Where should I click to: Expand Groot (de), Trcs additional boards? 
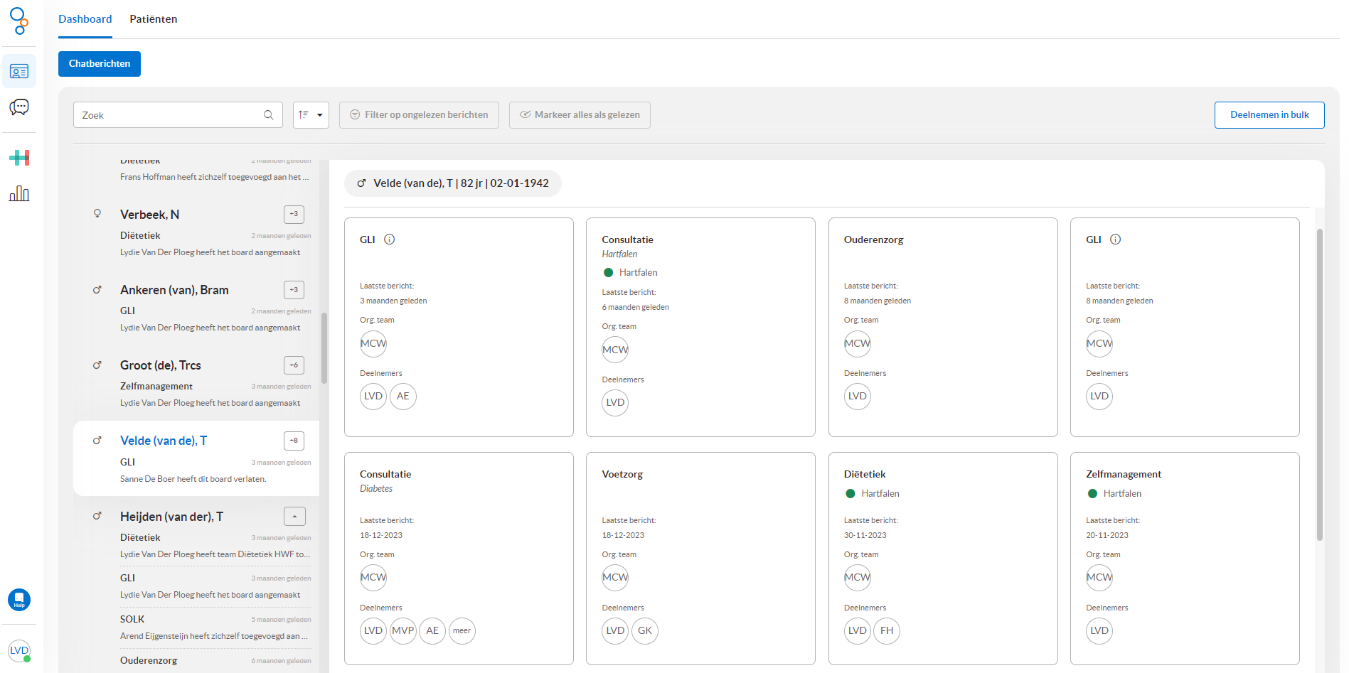294,365
